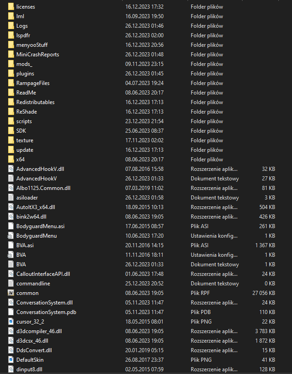This screenshot has width=292, height=374.
Task: Select the Redistributables folder name
Action: [x=35, y=102]
